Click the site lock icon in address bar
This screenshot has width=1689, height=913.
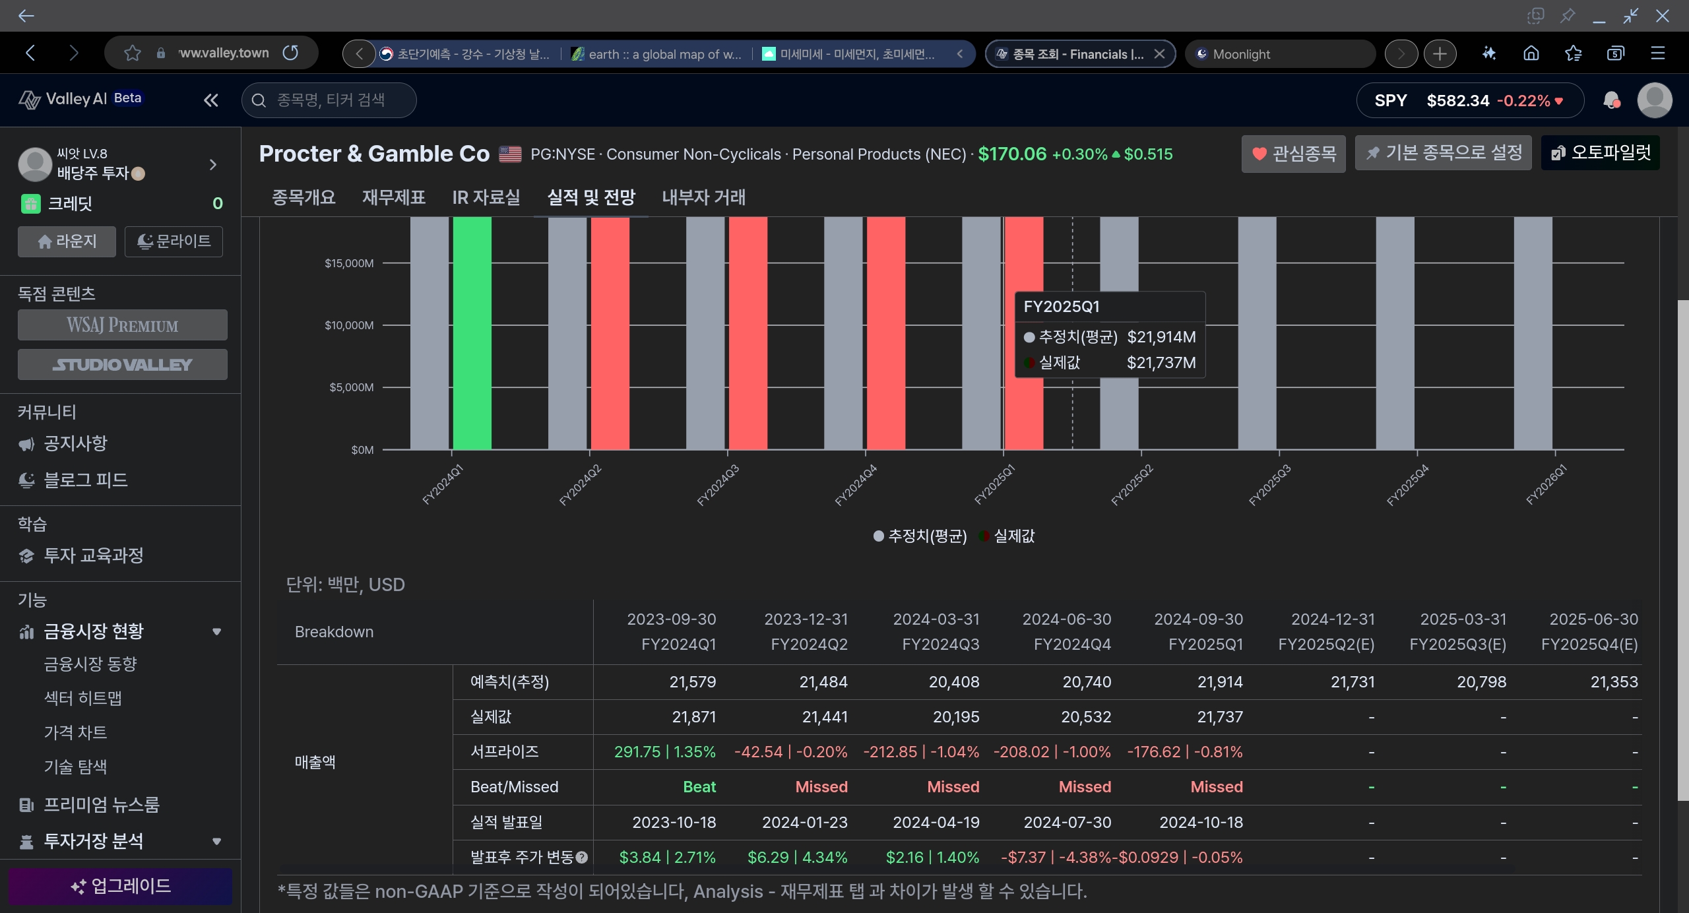coord(161,53)
